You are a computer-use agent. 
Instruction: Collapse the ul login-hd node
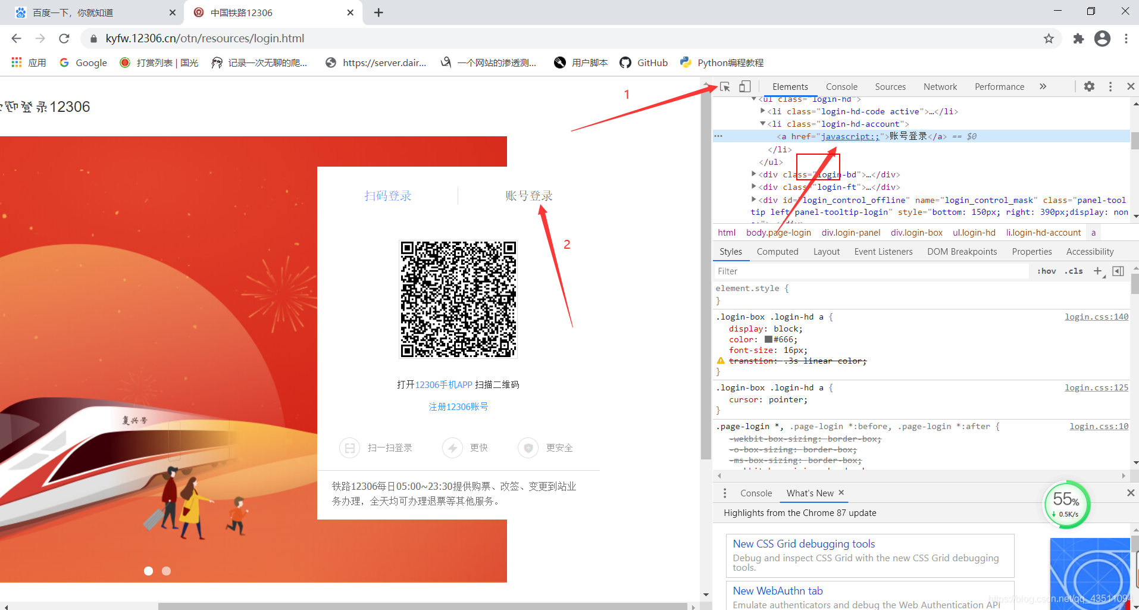pos(754,99)
